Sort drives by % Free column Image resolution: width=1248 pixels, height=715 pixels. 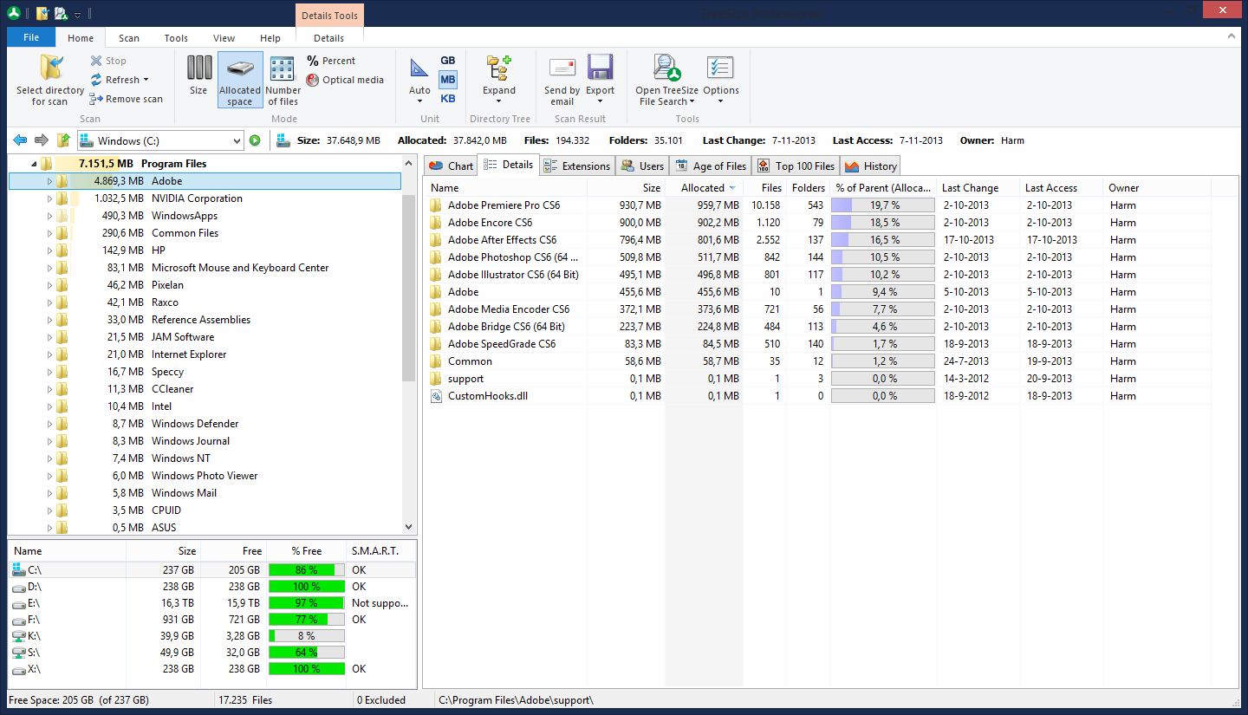point(306,550)
